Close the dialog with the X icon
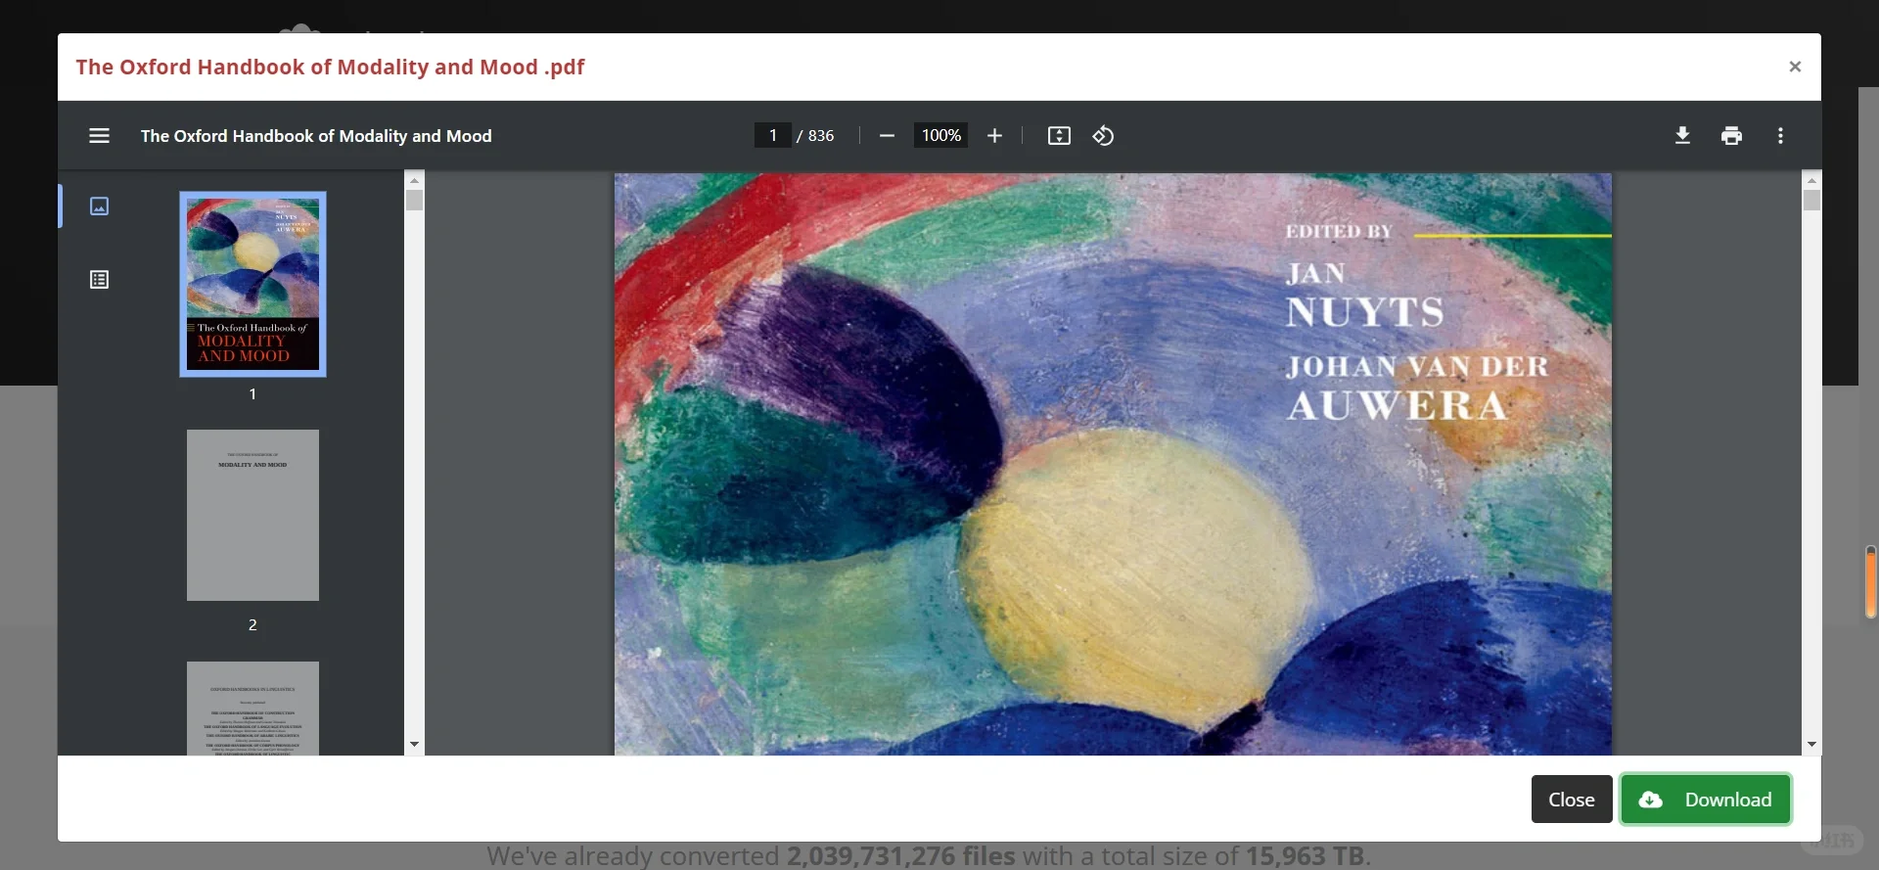Viewport: 1879px width, 870px height. pos(1795,67)
